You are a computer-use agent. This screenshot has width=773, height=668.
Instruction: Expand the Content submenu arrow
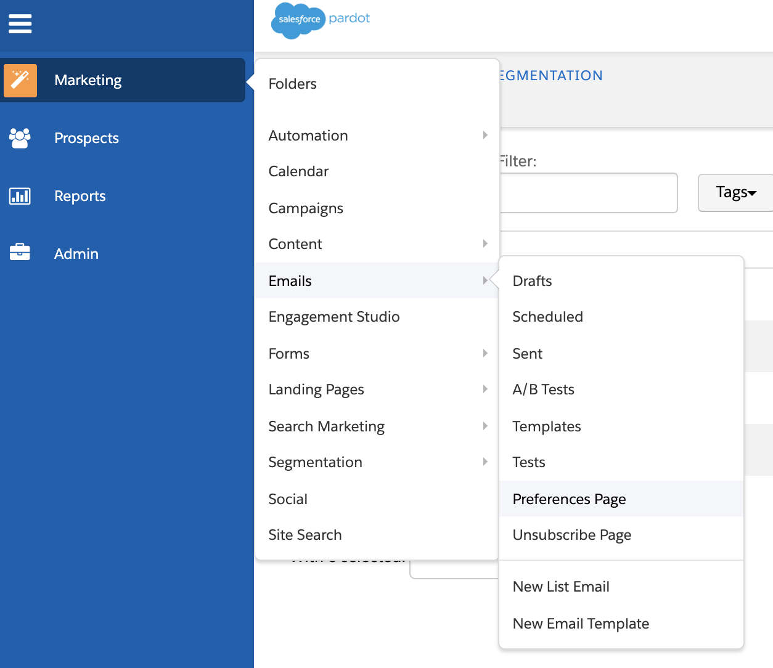tap(485, 243)
